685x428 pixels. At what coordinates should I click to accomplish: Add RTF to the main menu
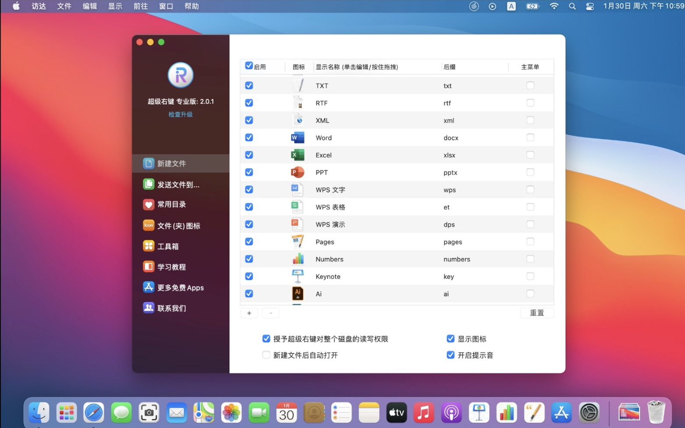(x=530, y=103)
